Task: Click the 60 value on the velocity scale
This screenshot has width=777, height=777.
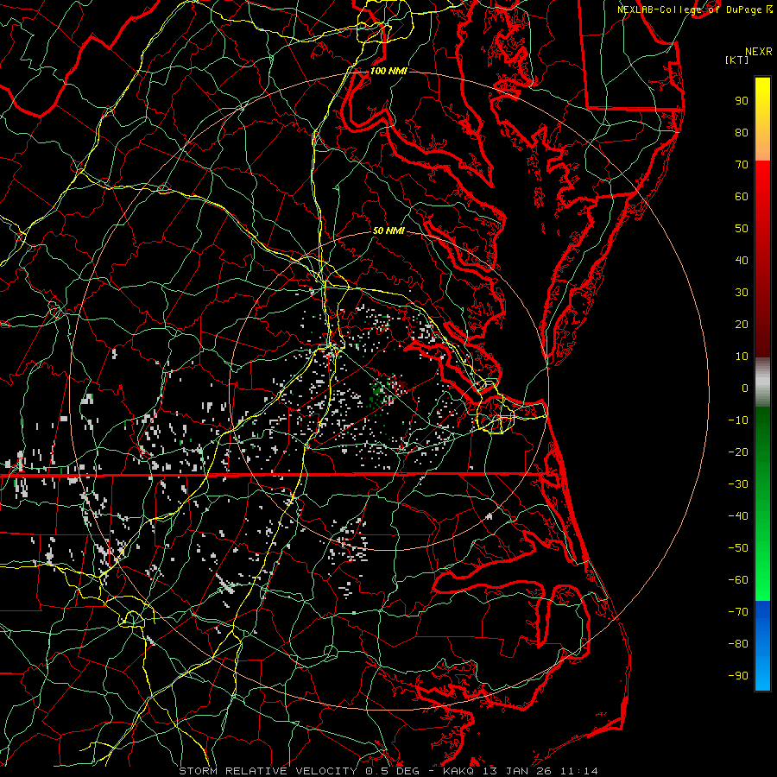Action: tap(742, 197)
